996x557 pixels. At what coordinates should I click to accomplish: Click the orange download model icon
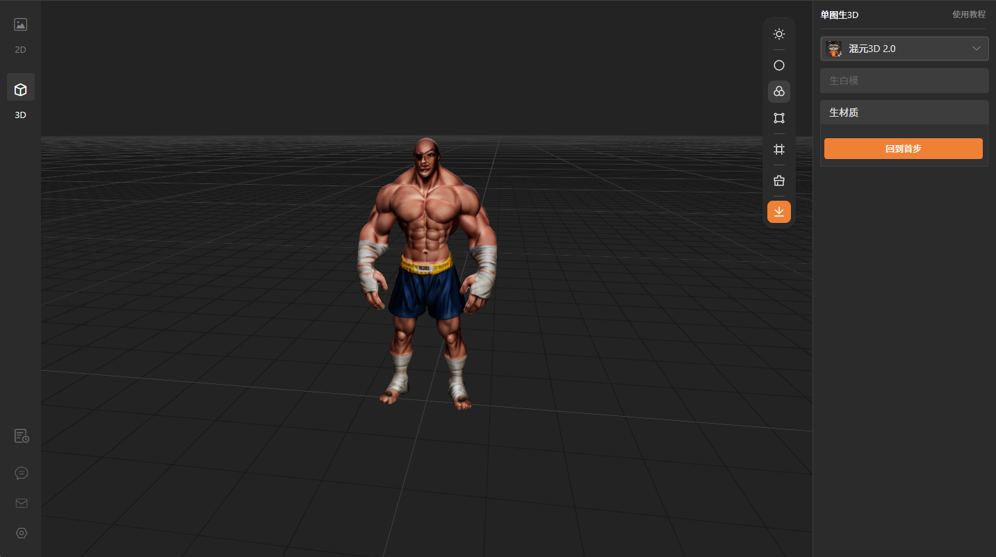pyautogui.click(x=779, y=212)
